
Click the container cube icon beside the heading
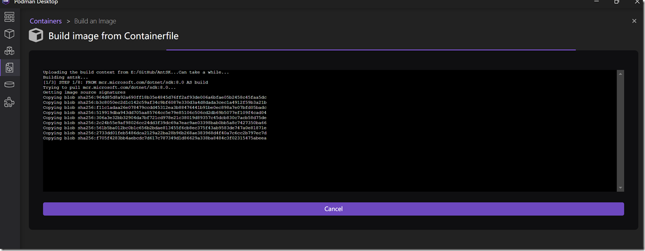pyautogui.click(x=36, y=35)
